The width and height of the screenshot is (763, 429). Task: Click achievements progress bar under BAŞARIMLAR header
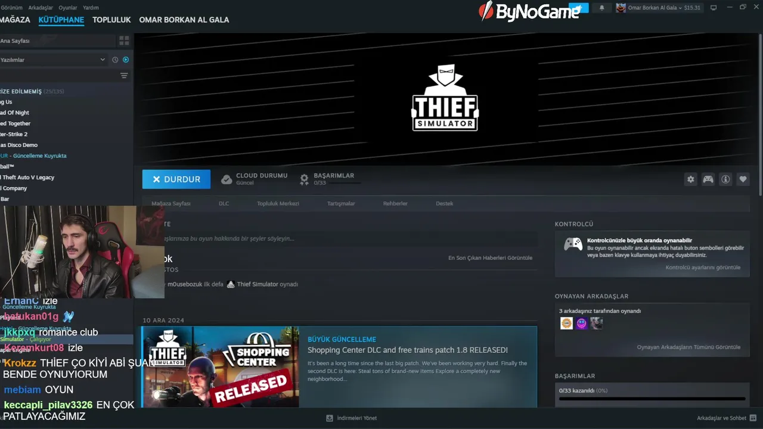[x=652, y=399]
